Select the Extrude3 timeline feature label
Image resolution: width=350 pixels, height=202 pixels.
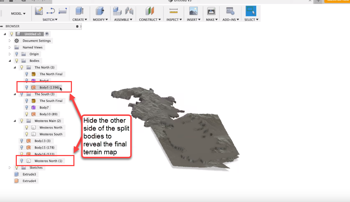click(29, 174)
